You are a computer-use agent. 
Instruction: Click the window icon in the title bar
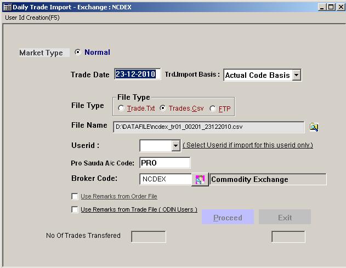7,7
